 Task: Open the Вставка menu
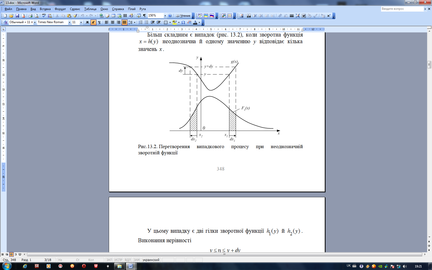click(x=45, y=9)
